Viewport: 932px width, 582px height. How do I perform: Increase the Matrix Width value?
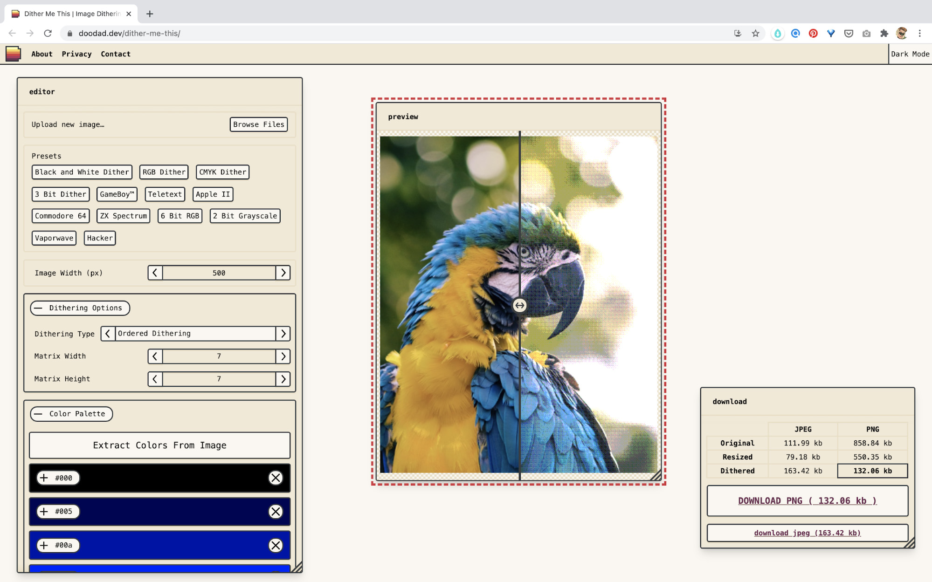click(x=283, y=356)
